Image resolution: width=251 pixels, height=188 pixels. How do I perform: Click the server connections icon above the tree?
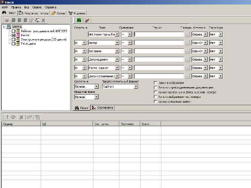click(37, 20)
